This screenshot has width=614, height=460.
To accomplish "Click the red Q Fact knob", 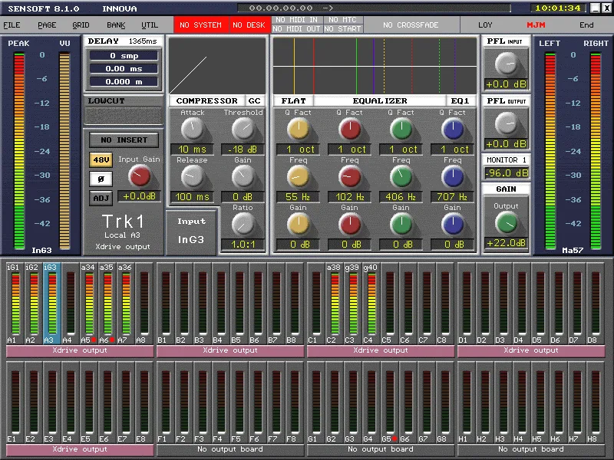I will 350,129.
